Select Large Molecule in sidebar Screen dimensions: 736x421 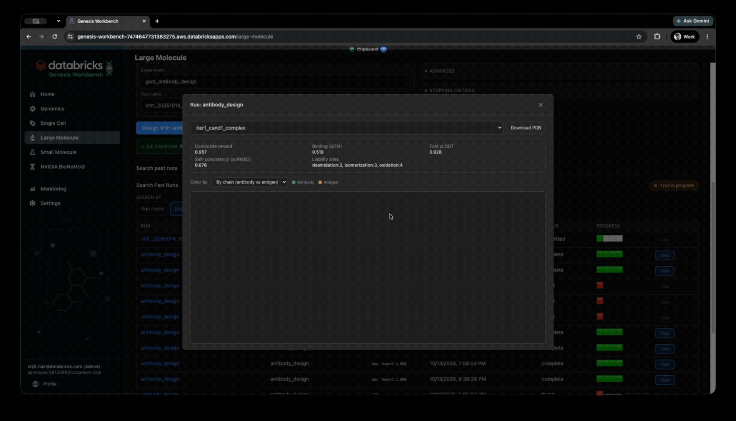tap(72, 138)
